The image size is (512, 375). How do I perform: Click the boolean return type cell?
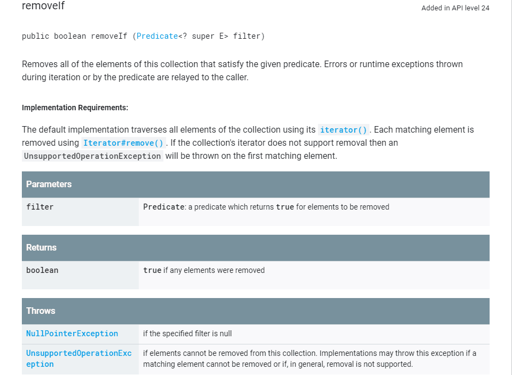click(x=80, y=275)
